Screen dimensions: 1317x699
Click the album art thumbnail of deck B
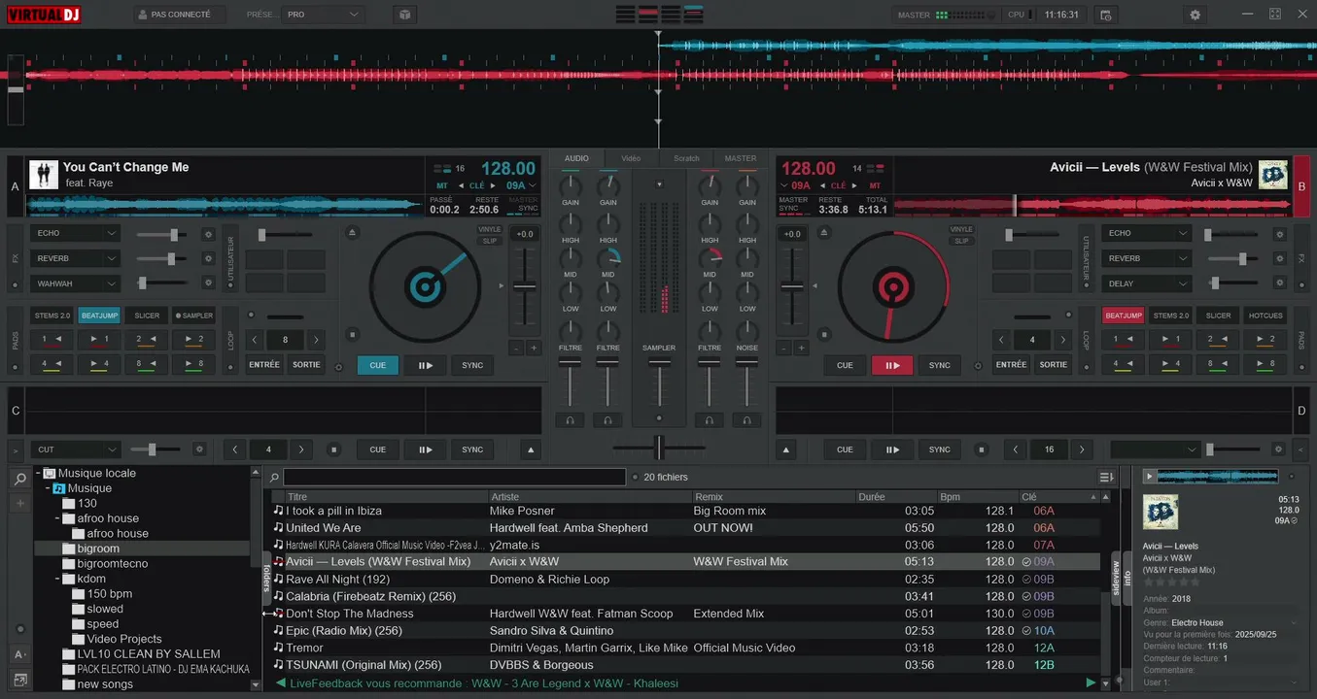click(1273, 175)
